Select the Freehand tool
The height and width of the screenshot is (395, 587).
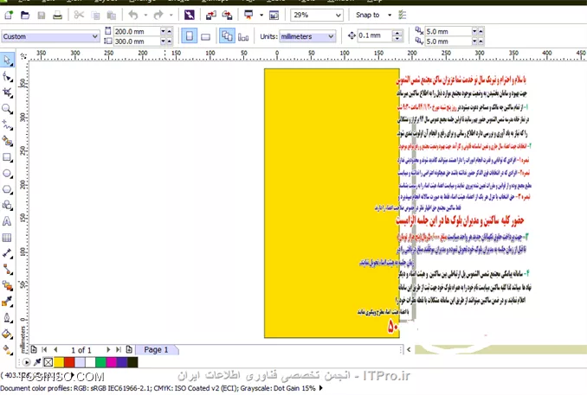[7, 124]
